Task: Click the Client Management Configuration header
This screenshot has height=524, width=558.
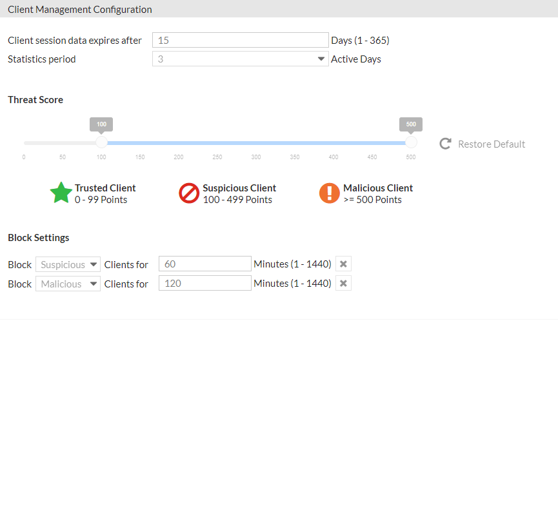Action: pyautogui.click(x=80, y=10)
